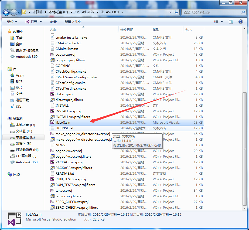Select the PACKAGE.vcxproj.filters file icon
Viewport: 249px width, 230px height.
click(52, 168)
